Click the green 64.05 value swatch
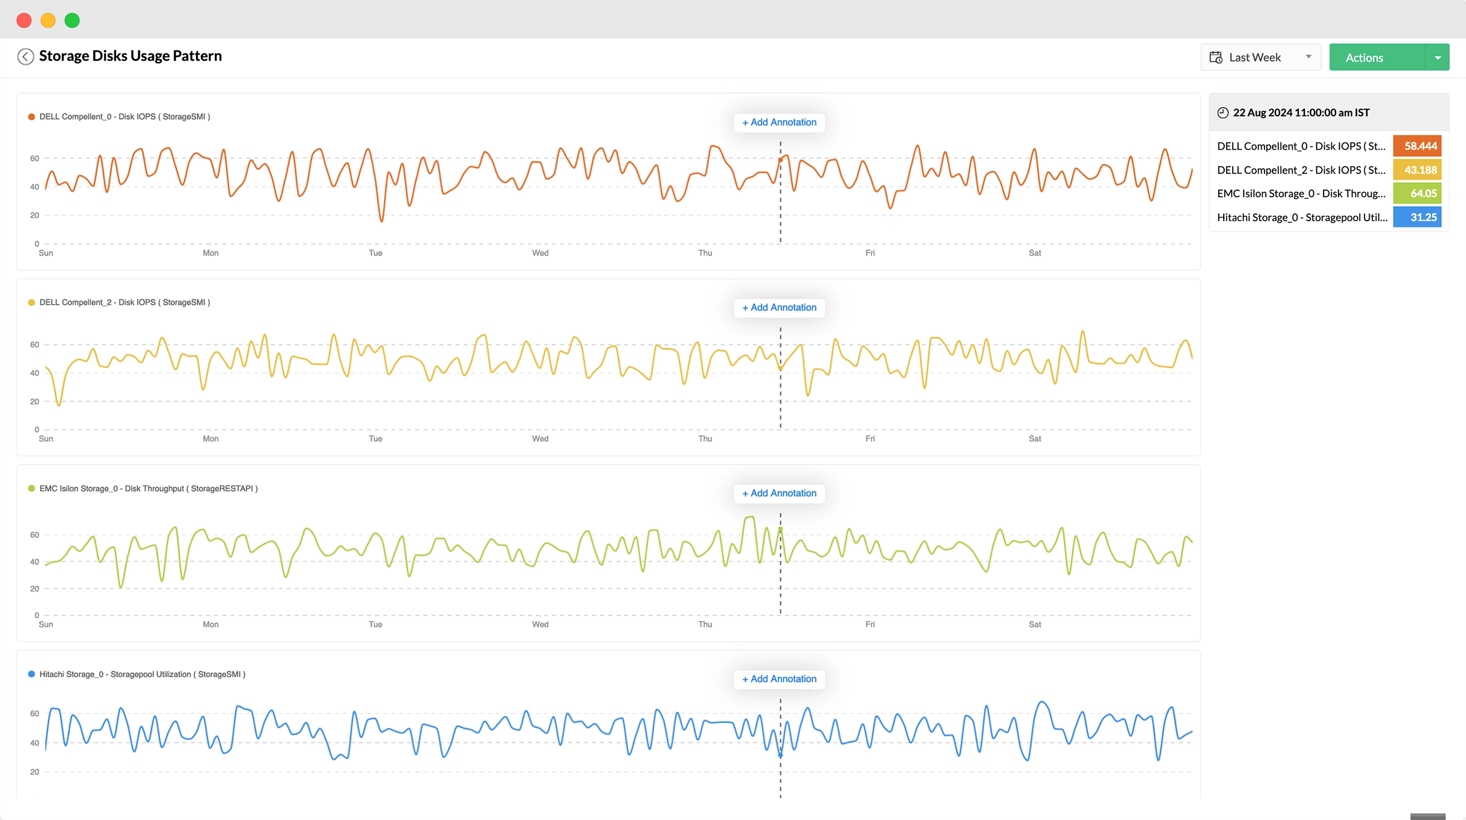Viewport: 1466px width, 820px height. [x=1417, y=194]
